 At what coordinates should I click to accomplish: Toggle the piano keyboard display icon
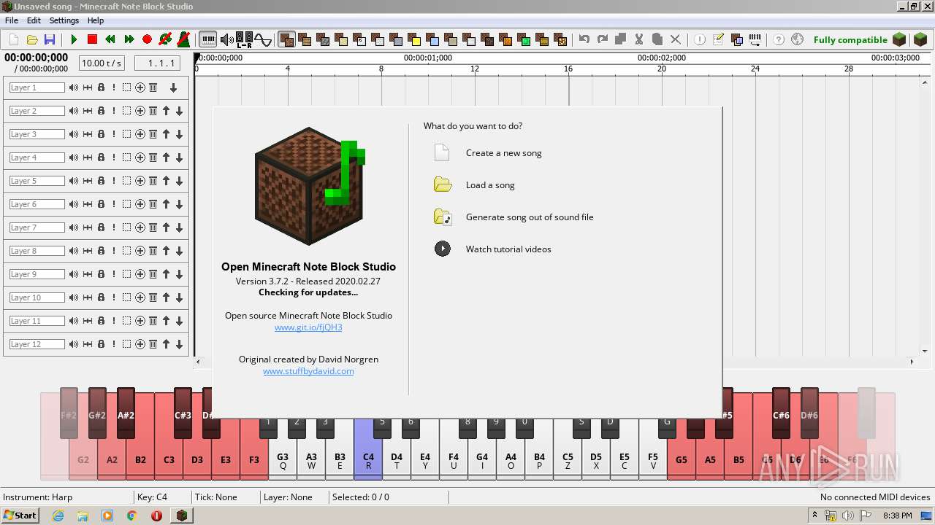tap(208, 39)
